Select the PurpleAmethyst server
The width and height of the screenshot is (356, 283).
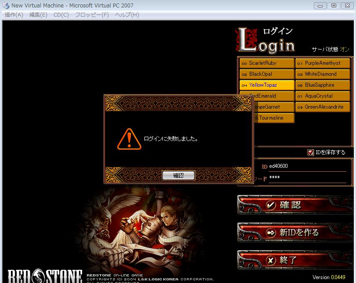tap(323, 63)
